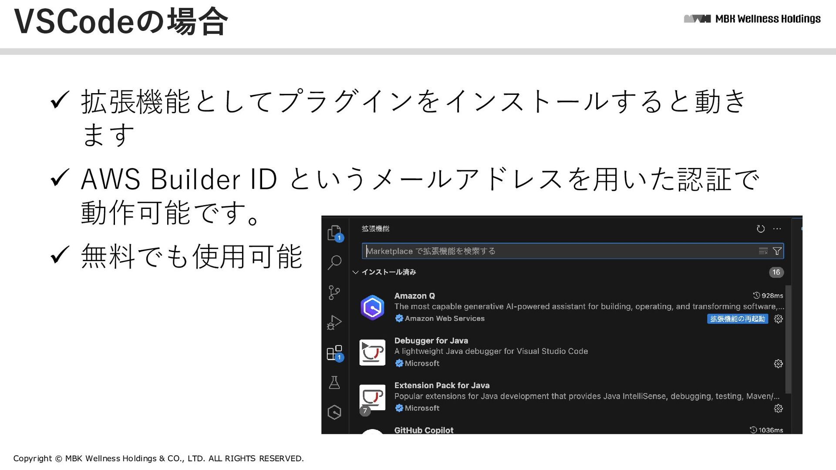Click the Amazon Web Services publisher name
This screenshot has width=836, height=470.
pos(445,319)
